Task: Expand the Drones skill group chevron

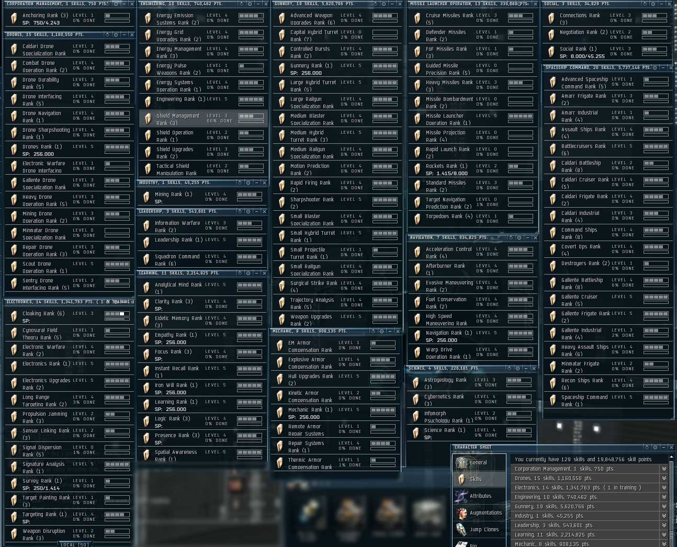Action: point(664,478)
